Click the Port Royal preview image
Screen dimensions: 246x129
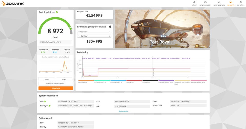pos(162,29)
